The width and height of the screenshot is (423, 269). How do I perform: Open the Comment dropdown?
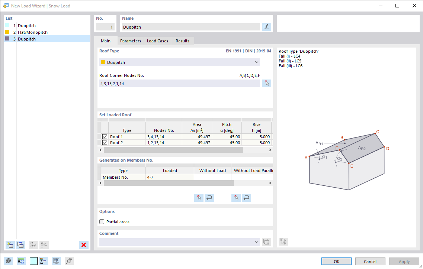pyautogui.click(x=257, y=242)
